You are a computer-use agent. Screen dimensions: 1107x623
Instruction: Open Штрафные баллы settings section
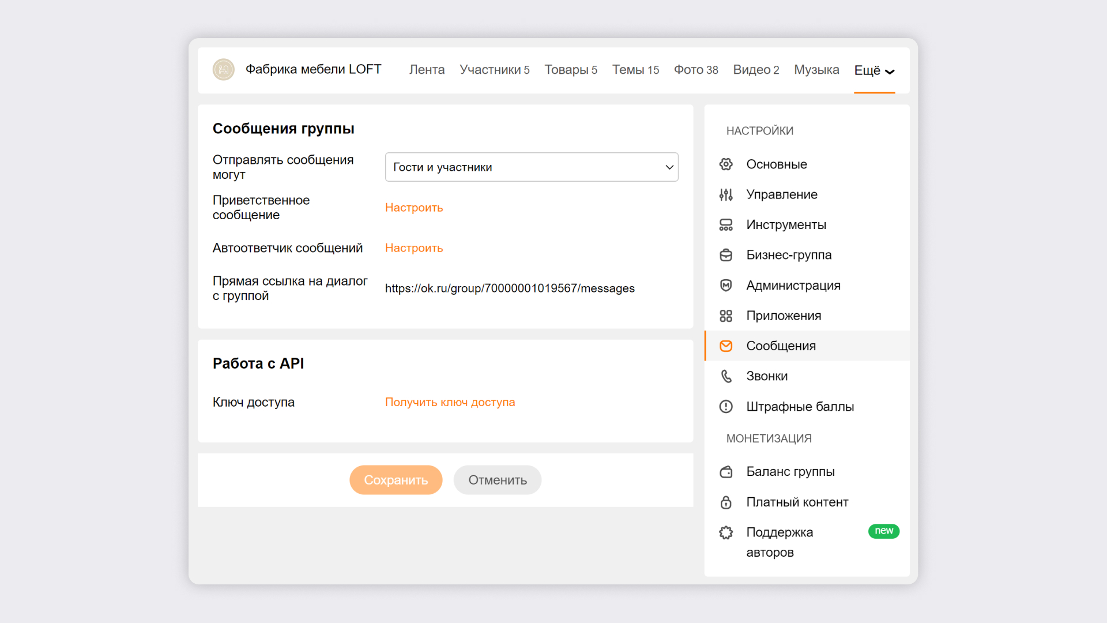799,406
